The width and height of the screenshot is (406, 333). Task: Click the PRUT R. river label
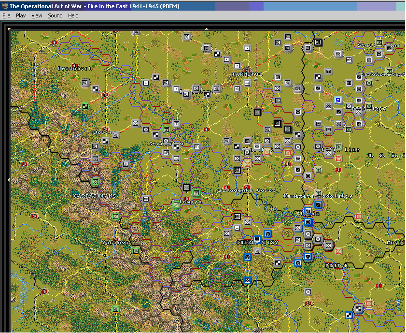tap(337, 266)
